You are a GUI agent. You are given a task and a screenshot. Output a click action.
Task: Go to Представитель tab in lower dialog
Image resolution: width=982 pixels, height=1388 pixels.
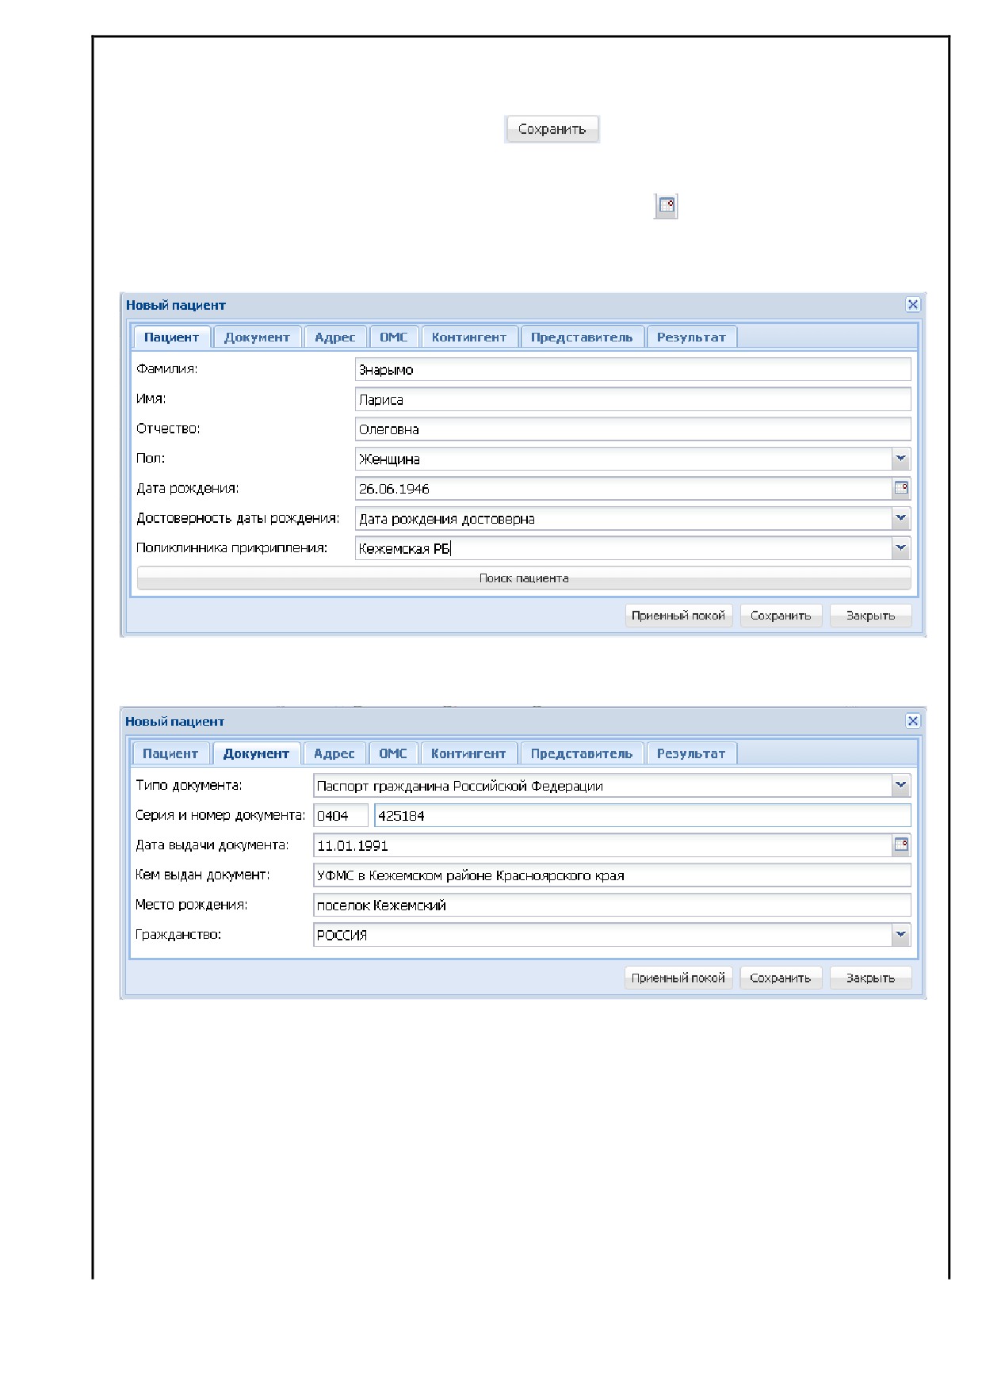pyautogui.click(x=582, y=753)
